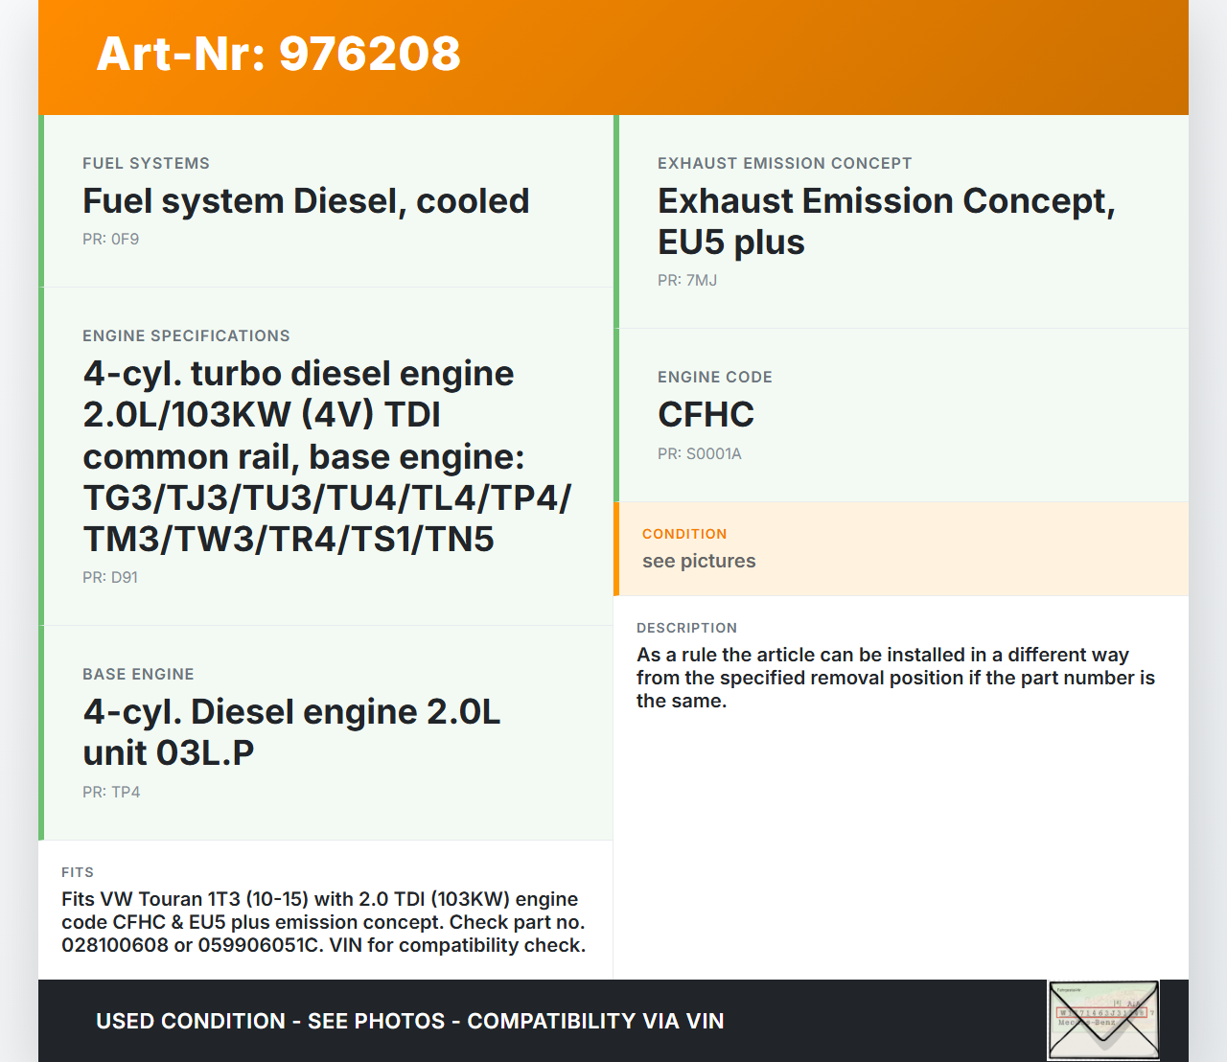Image resolution: width=1227 pixels, height=1062 pixels.
Task: Click the Exhaust Emission Concept, EU5 plus title
Action: click(x=886, y=221)
